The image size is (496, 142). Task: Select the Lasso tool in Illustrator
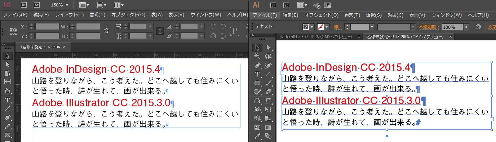(268, 56)
